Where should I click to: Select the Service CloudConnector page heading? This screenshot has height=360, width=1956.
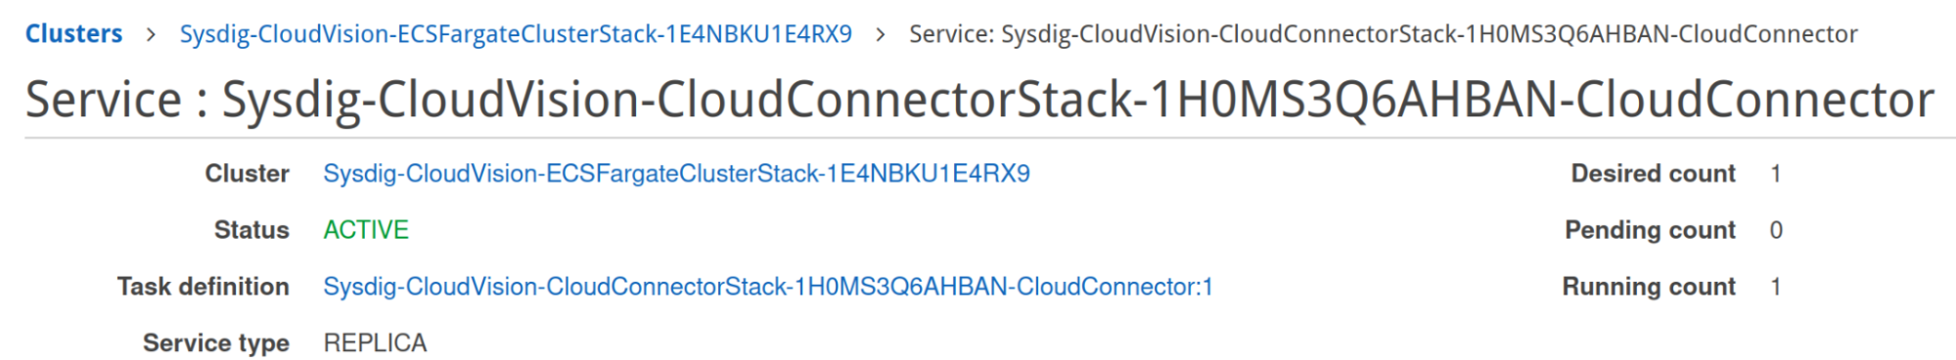coord(979,100)
